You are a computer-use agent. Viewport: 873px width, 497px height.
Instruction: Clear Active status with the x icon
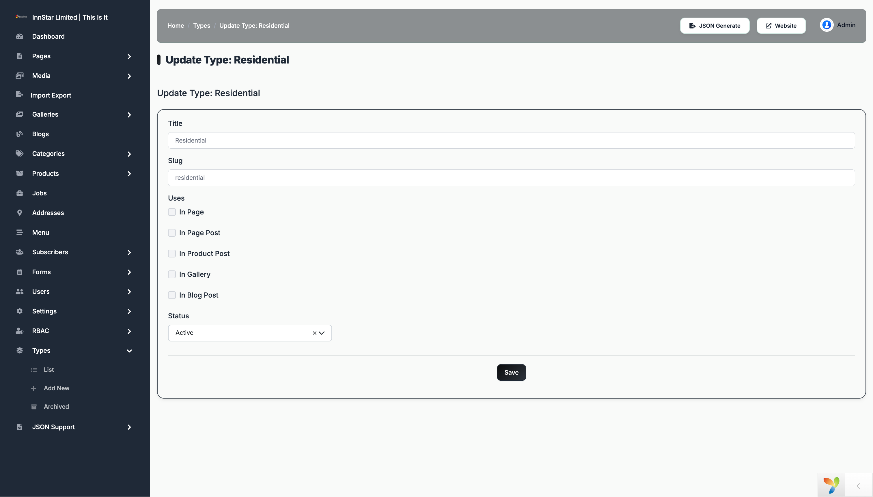314,333
